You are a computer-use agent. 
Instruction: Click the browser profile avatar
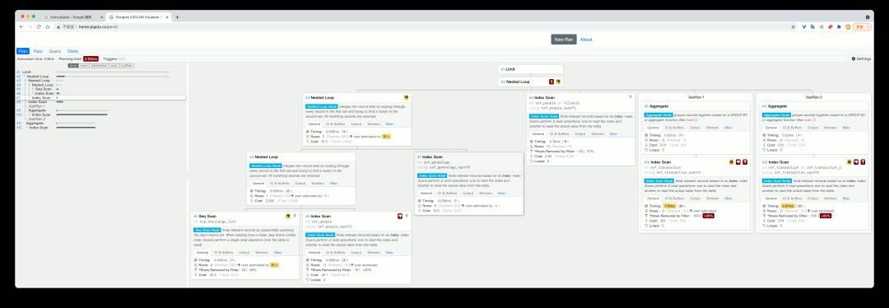848,26
